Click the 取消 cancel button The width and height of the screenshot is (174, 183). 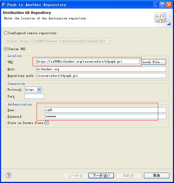(157, 176)
